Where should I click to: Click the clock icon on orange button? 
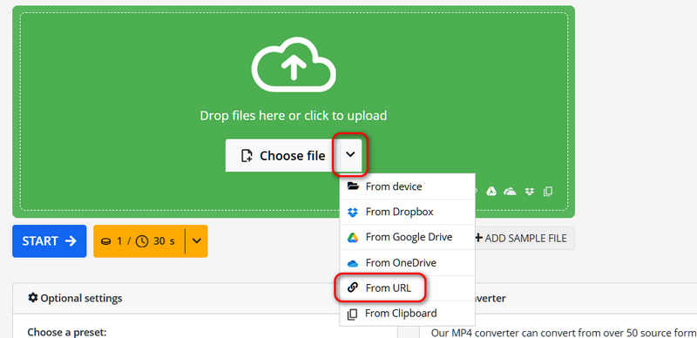tap(142, 241)
